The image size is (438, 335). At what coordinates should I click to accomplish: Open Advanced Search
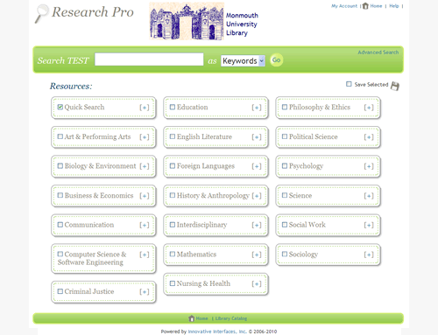coord(378,52)
